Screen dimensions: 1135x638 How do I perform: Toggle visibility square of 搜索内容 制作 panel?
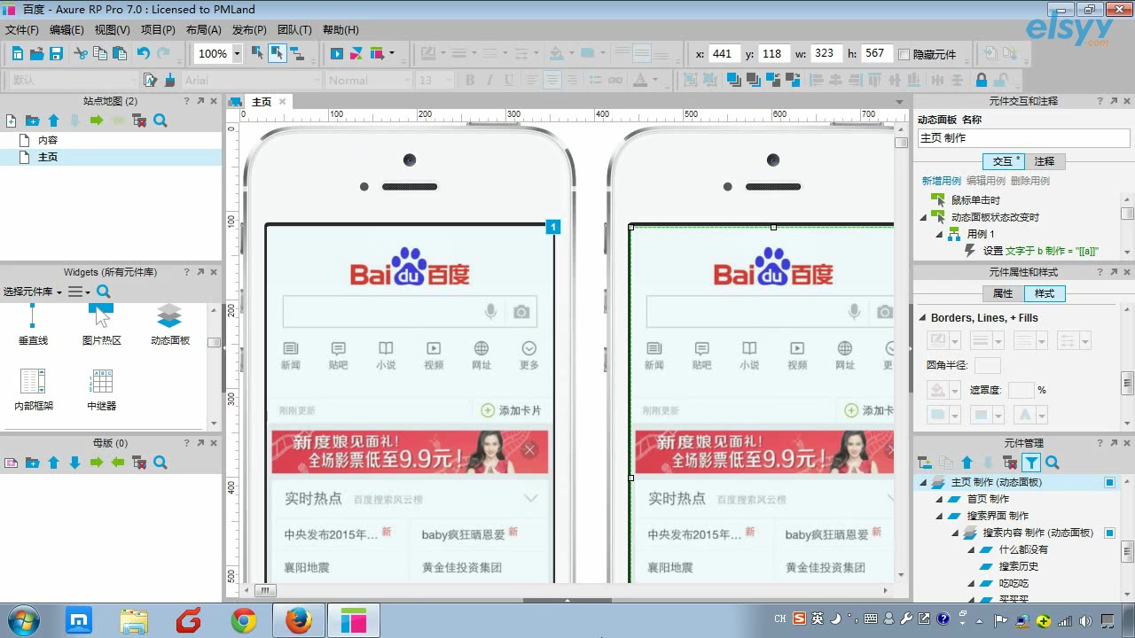click(1109, 533)
